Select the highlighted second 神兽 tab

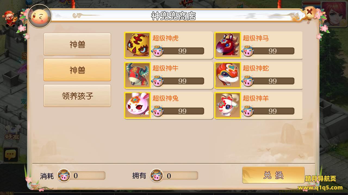point(77,70)
